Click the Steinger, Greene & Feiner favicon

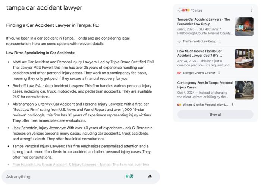[x=179, y=73]
